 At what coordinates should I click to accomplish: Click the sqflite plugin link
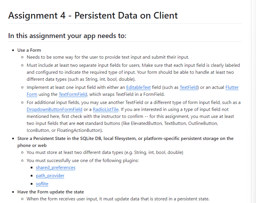[x=42, y=184]
